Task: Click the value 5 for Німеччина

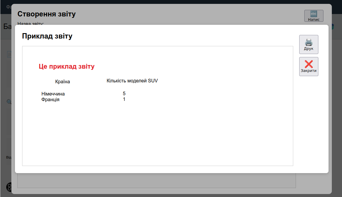Action: click(x=124, y=94)
